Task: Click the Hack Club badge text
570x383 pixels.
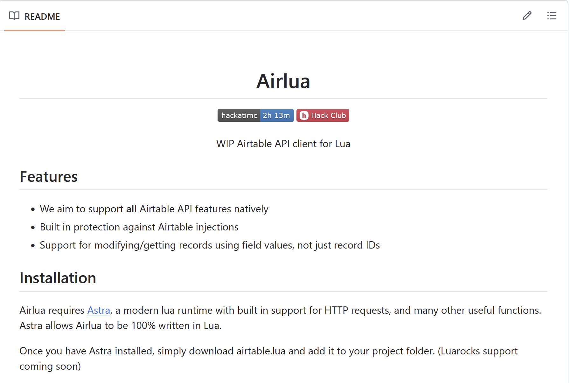Action: pos(328,115)
